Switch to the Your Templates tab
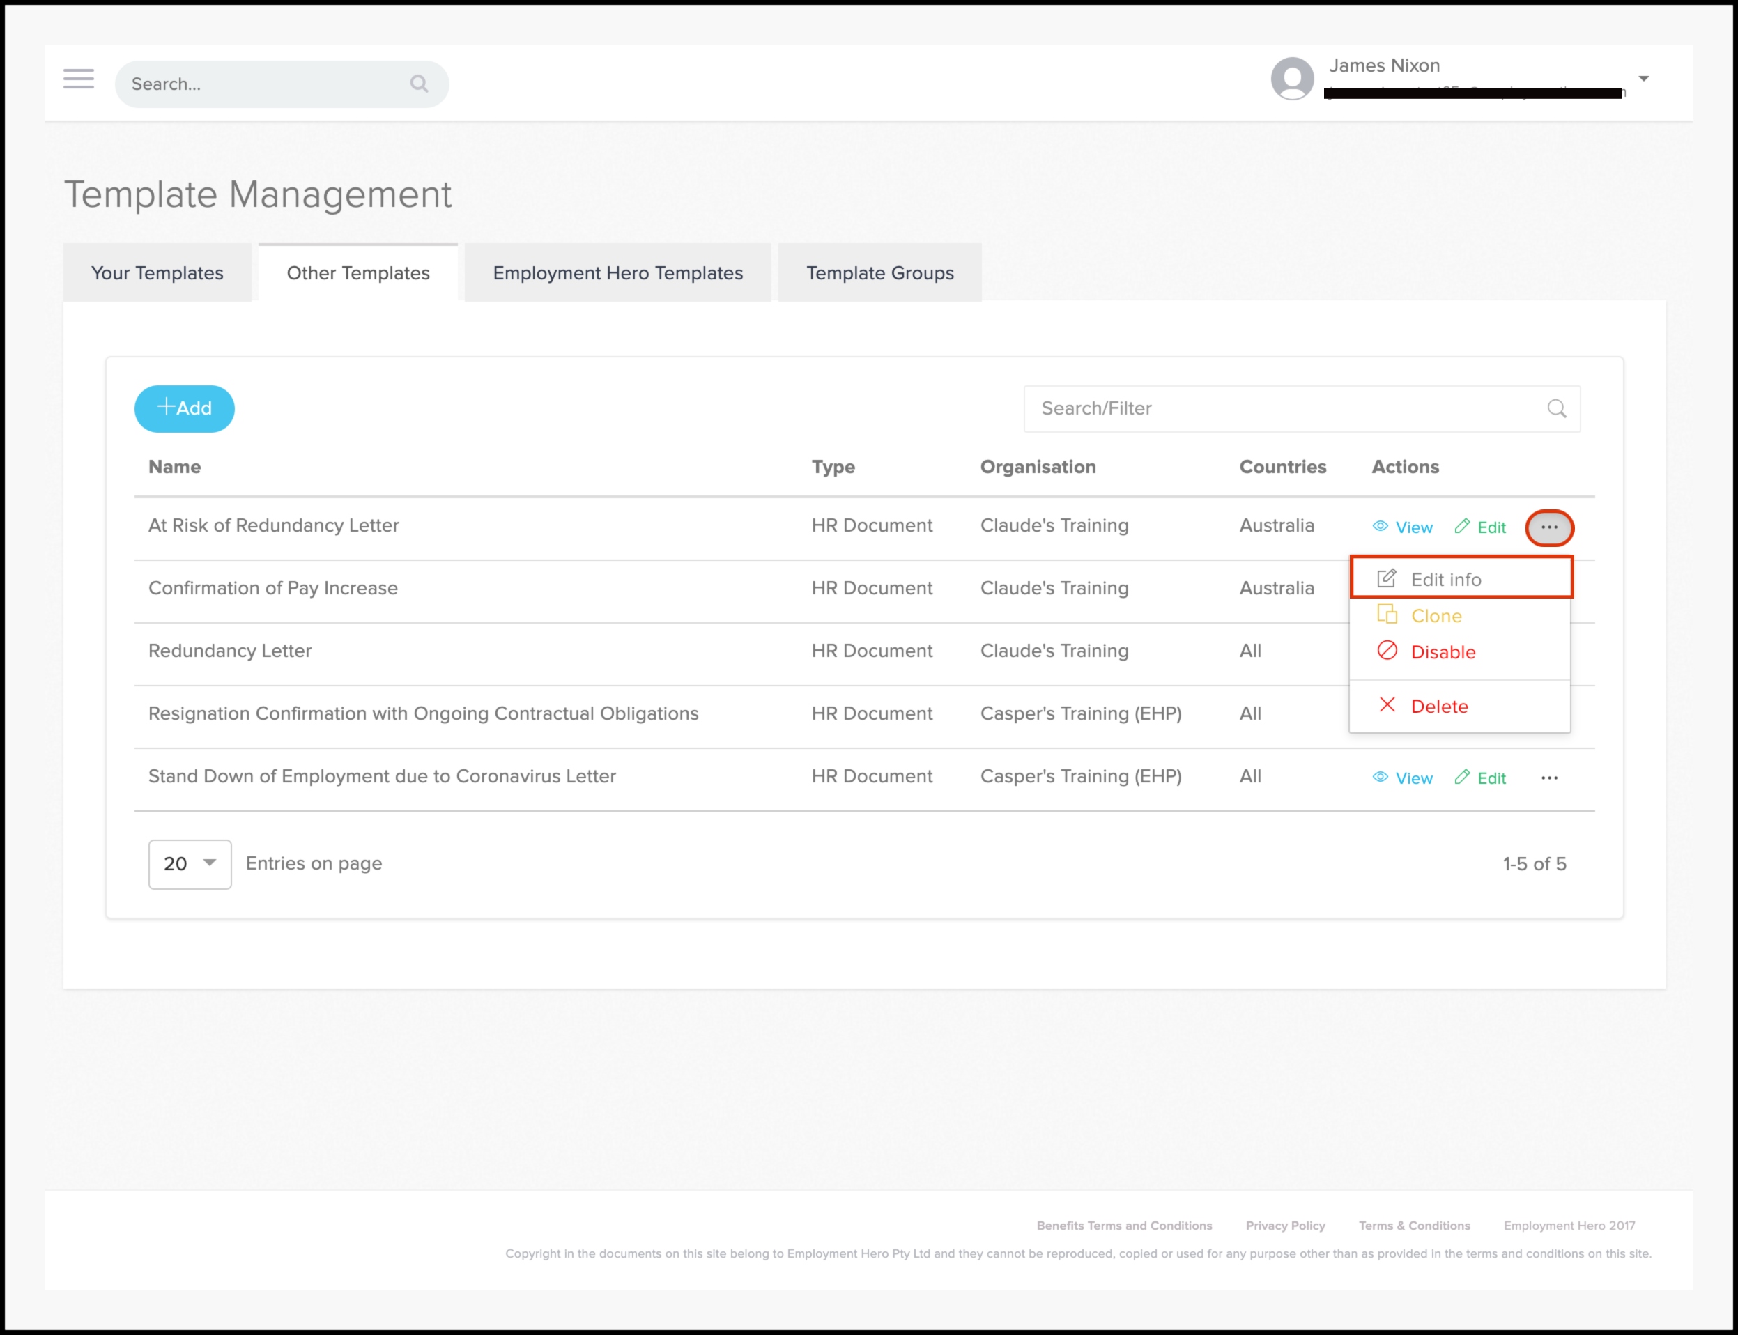 point(157,273)
